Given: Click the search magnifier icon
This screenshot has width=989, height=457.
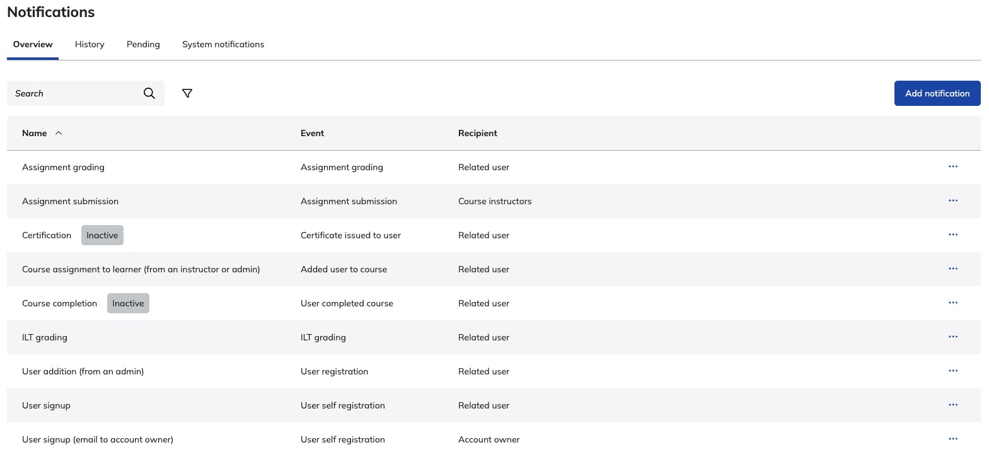Looking at the screenshot, I should click(x=149, y=93).
